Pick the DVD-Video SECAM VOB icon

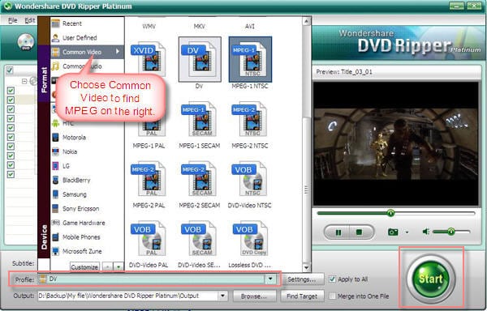[199, 239]
